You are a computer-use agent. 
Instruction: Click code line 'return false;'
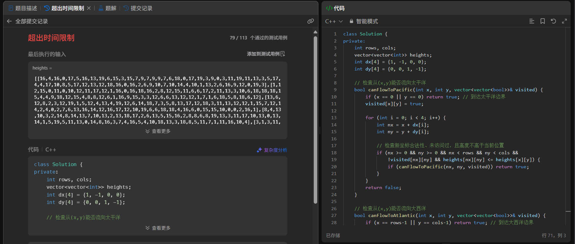click(x=383, y=188)
